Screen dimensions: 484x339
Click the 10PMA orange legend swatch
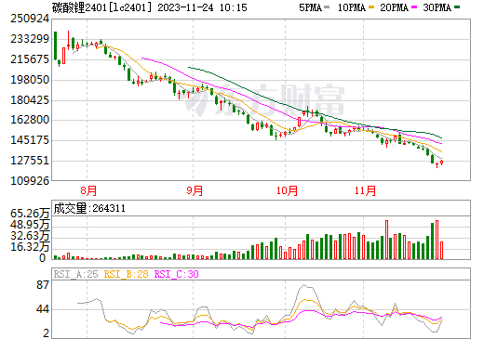[371, 7]
